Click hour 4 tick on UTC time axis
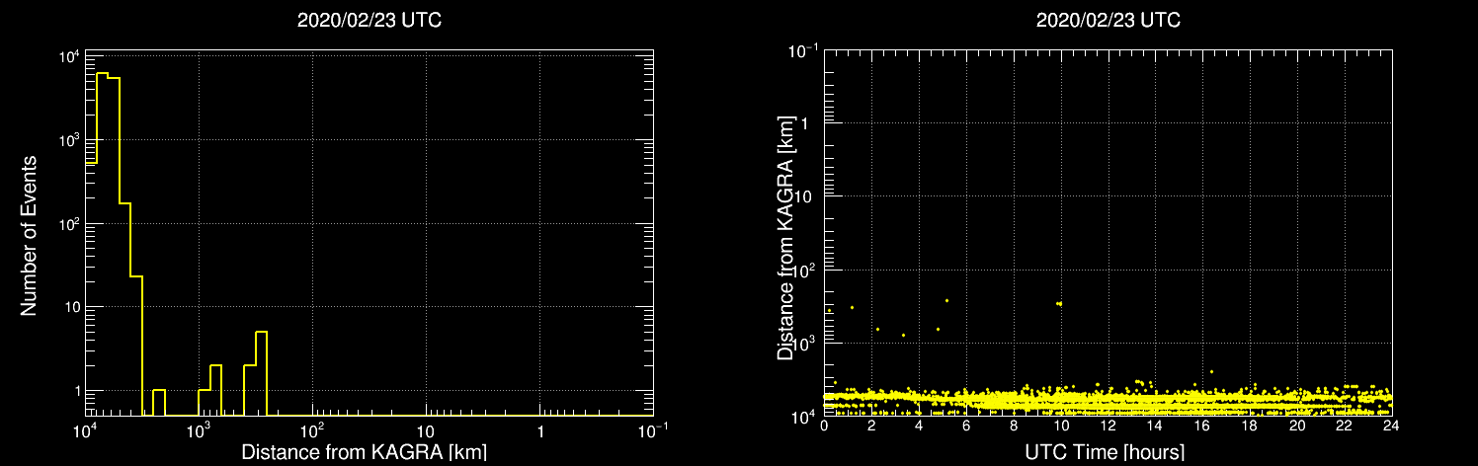 920,426
